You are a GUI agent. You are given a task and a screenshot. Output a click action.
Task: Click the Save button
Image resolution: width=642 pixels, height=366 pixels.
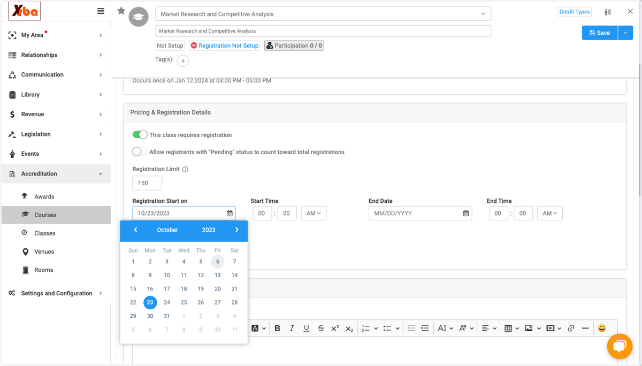click(x=600, y=33)
